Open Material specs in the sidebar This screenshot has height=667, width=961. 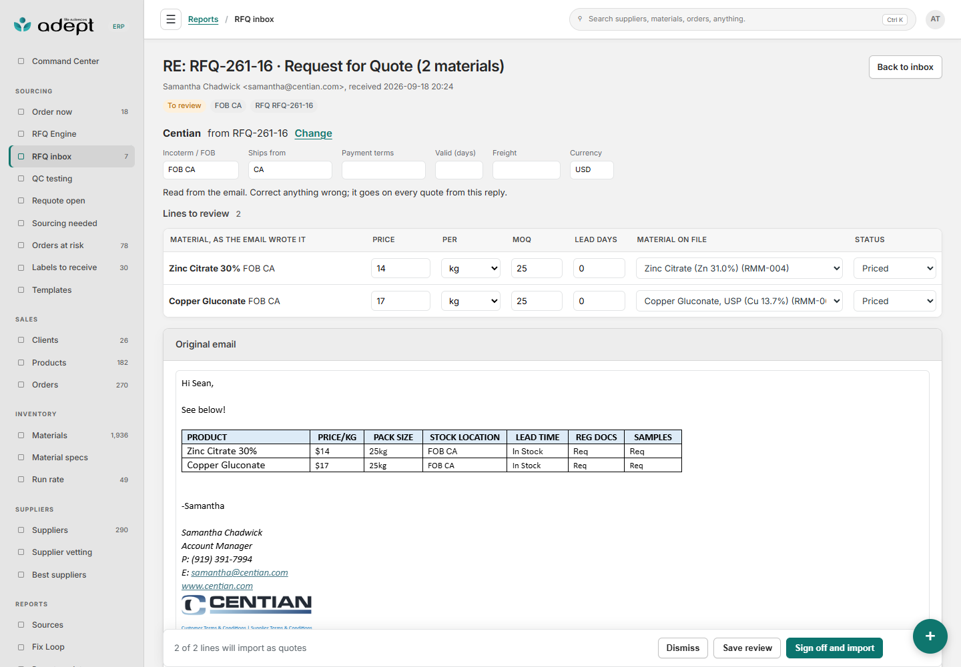coord(72,458)
